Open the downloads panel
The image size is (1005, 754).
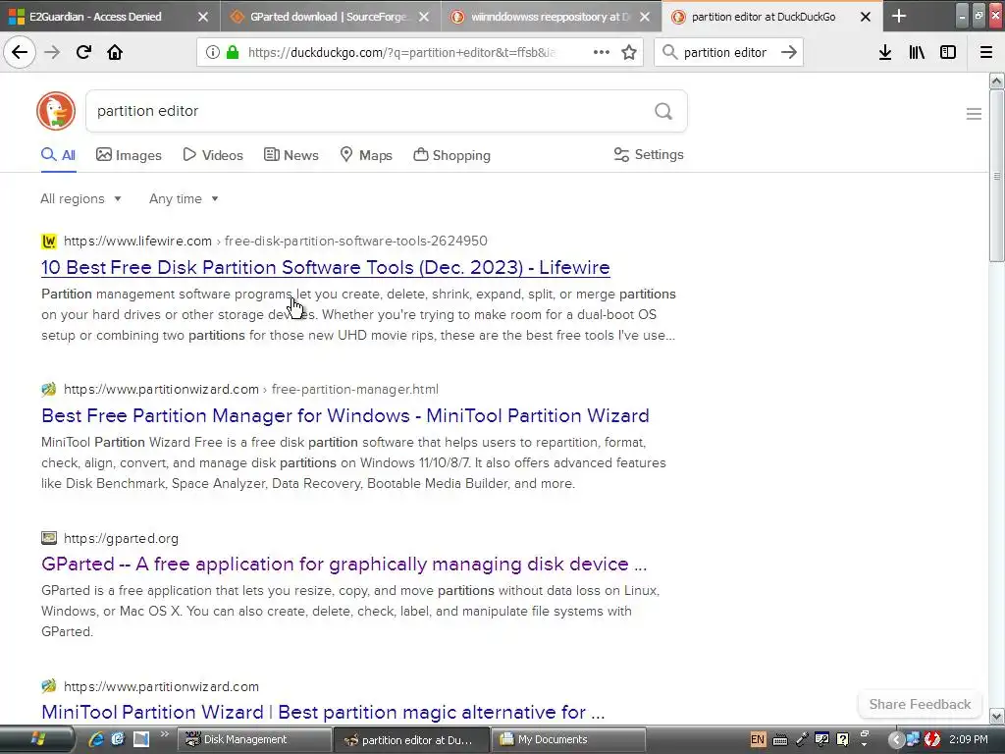(x=884, y=52)
